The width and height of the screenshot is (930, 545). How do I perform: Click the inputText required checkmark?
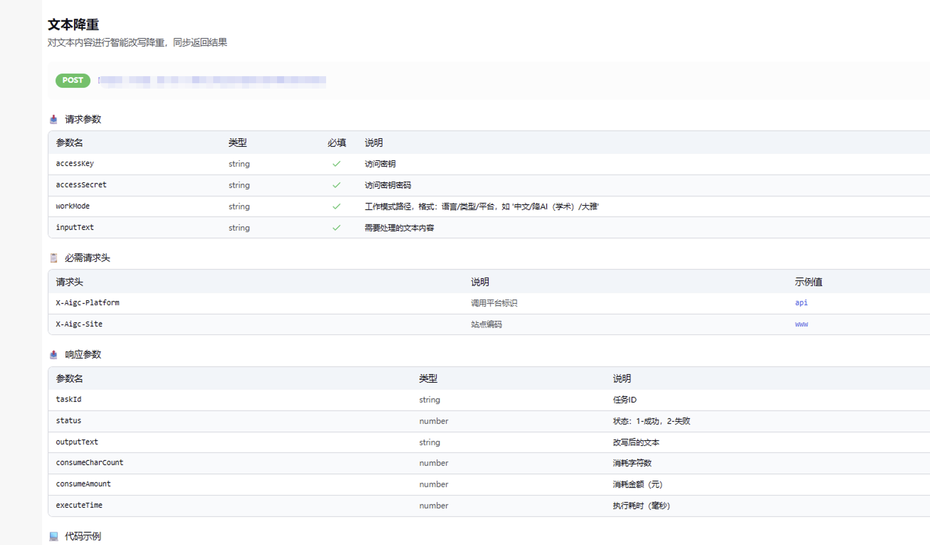[337, 228]
